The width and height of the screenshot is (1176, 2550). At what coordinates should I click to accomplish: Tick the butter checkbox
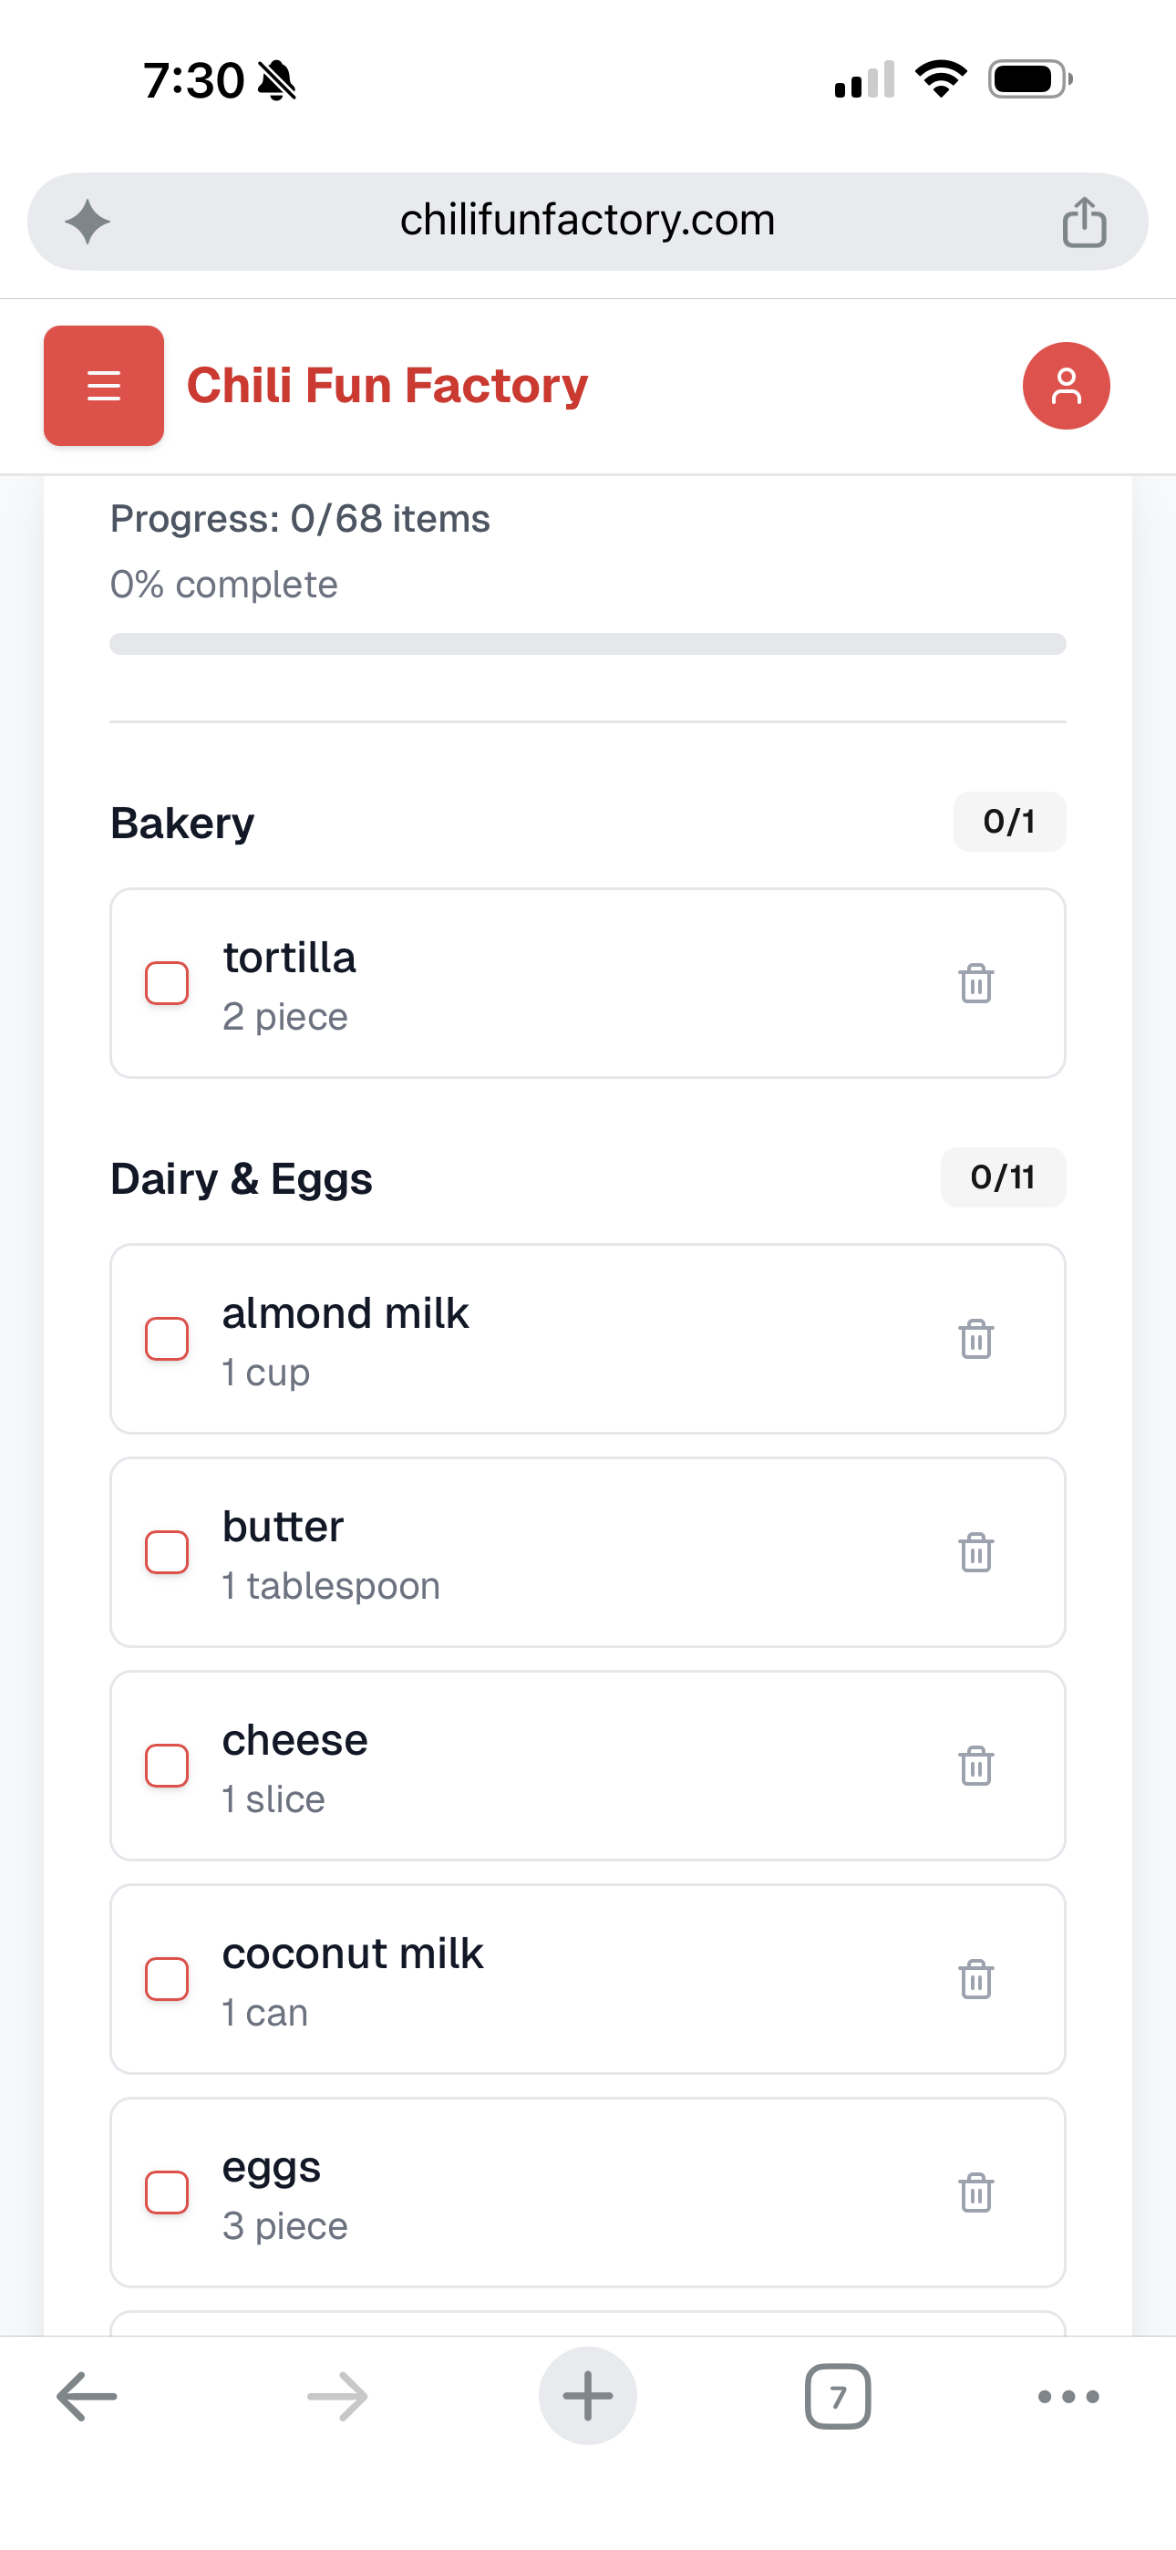[x=168, y=1552]
